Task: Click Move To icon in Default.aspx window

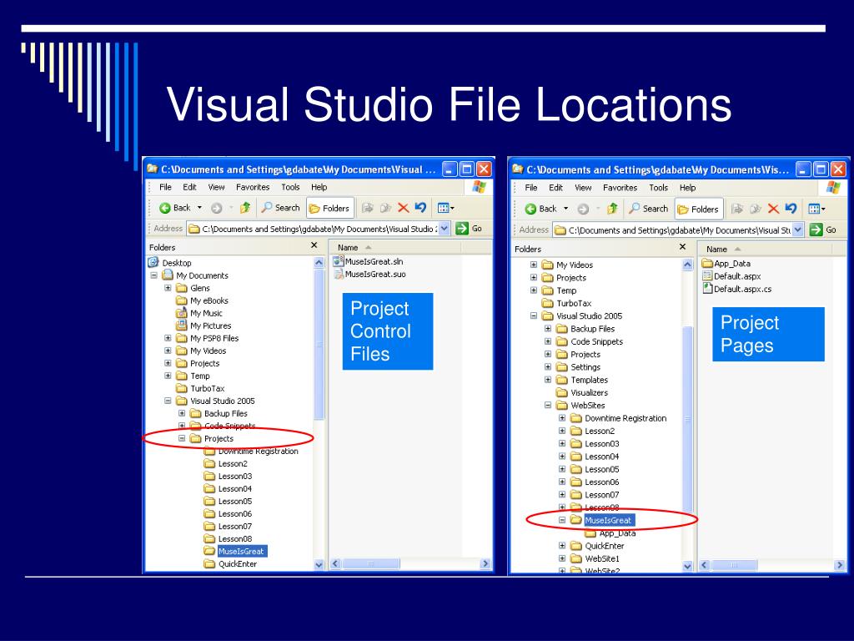Action: tap(737, 209)
